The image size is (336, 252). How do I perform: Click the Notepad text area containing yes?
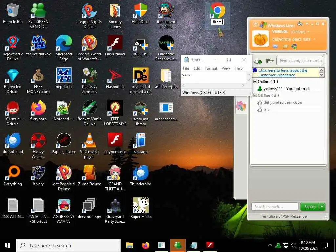(x=214, y=77)
